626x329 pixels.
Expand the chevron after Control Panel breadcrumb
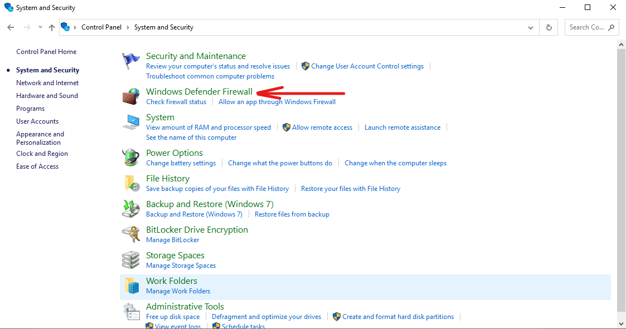pos(128,27)
